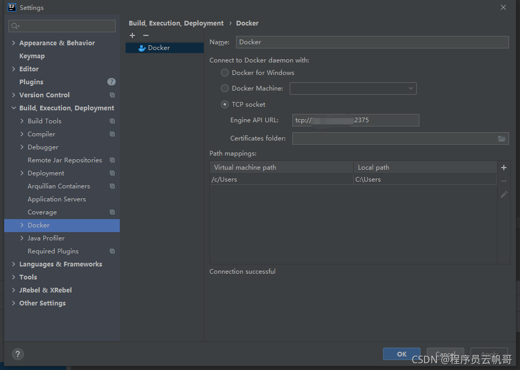Select TCP socket radio option
520x370 pixels.
[x=225, y=105]
